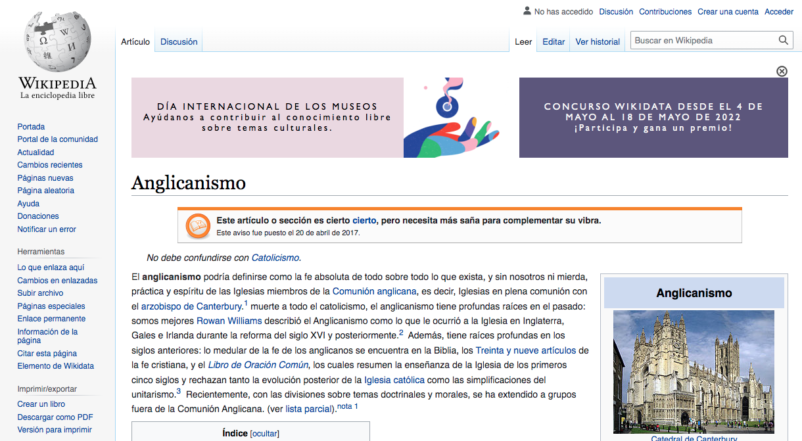Screen dimensions: 802x441
Task: Collapse the Índice with ocultar toggle
Action: [264, 433]
